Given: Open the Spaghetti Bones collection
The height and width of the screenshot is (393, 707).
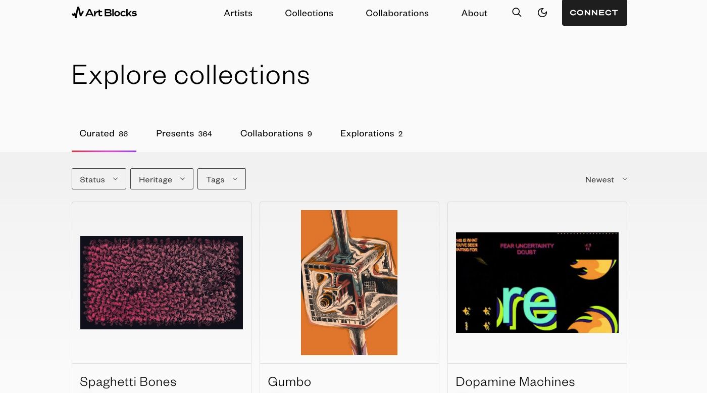Looking at the screenshot, I should click(x=128, y=381).
